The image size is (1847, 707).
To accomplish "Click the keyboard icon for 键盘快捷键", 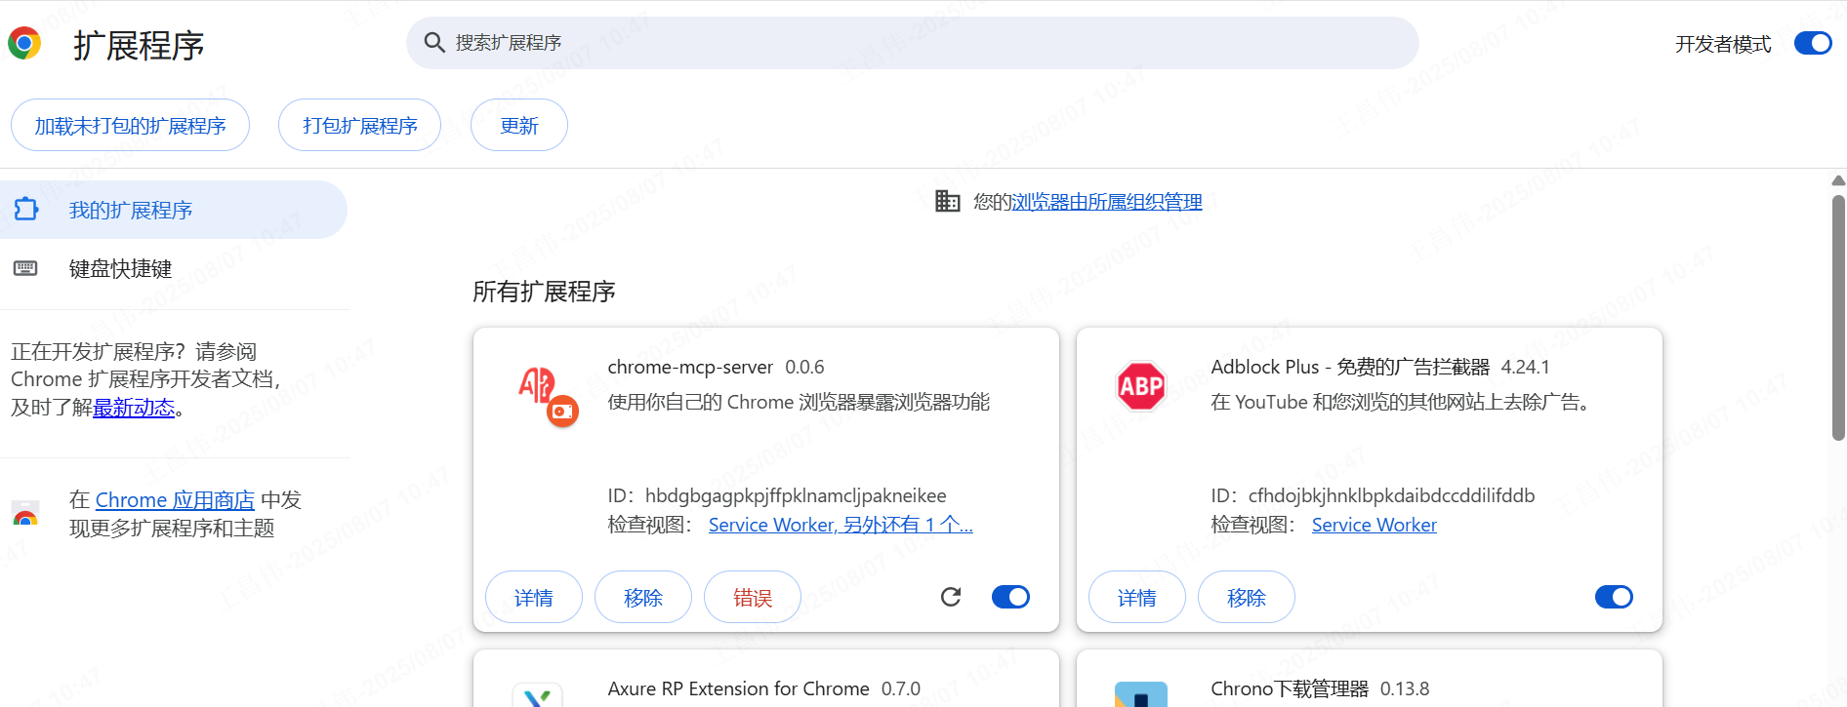I will (x=25, y=268).
